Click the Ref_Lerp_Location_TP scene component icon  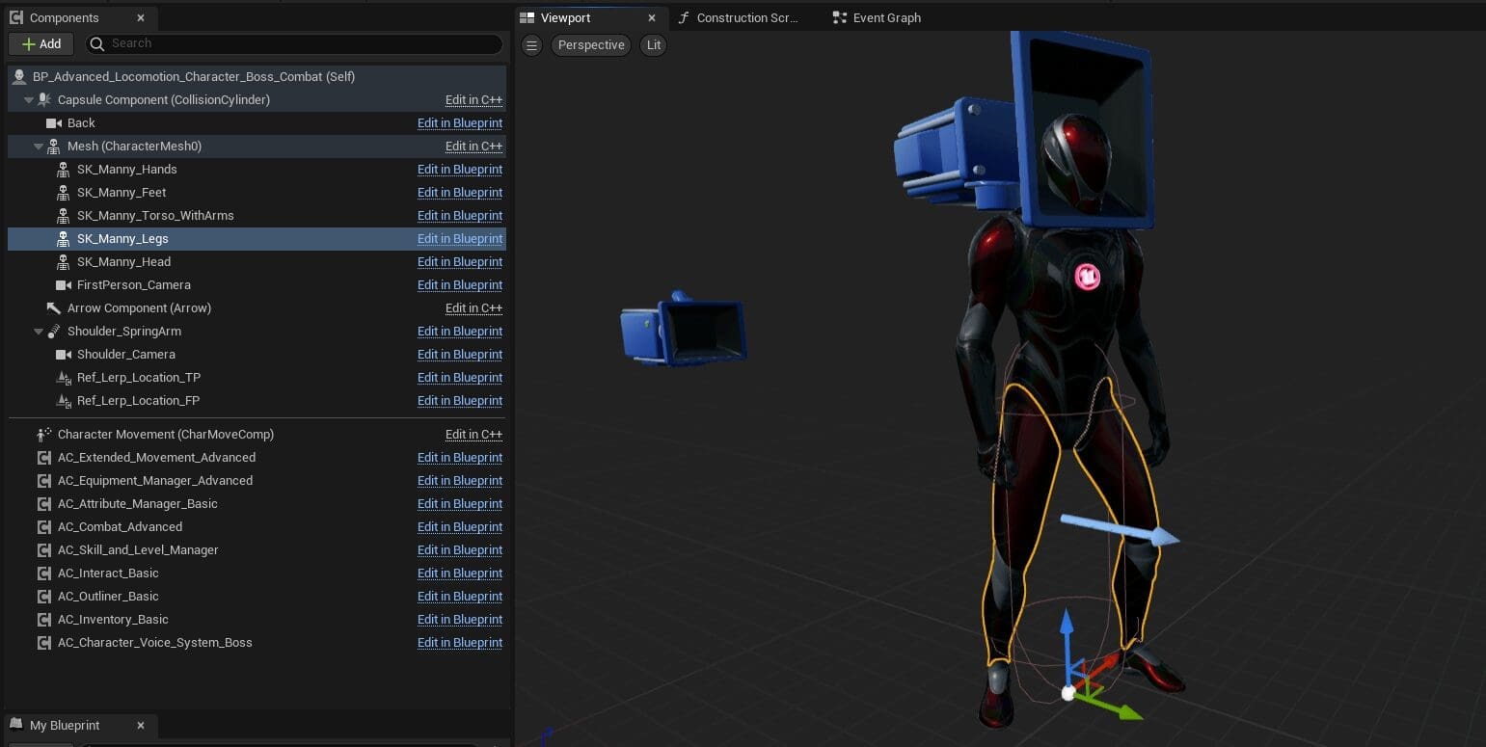click(x=63, y=378)
